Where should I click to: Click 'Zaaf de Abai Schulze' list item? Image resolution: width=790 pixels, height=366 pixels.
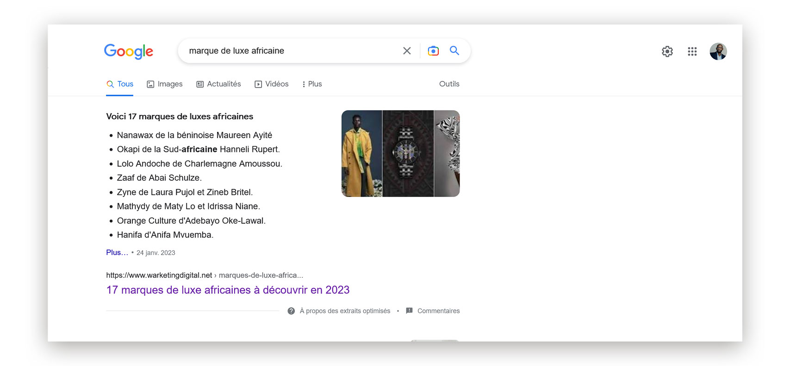159,178
